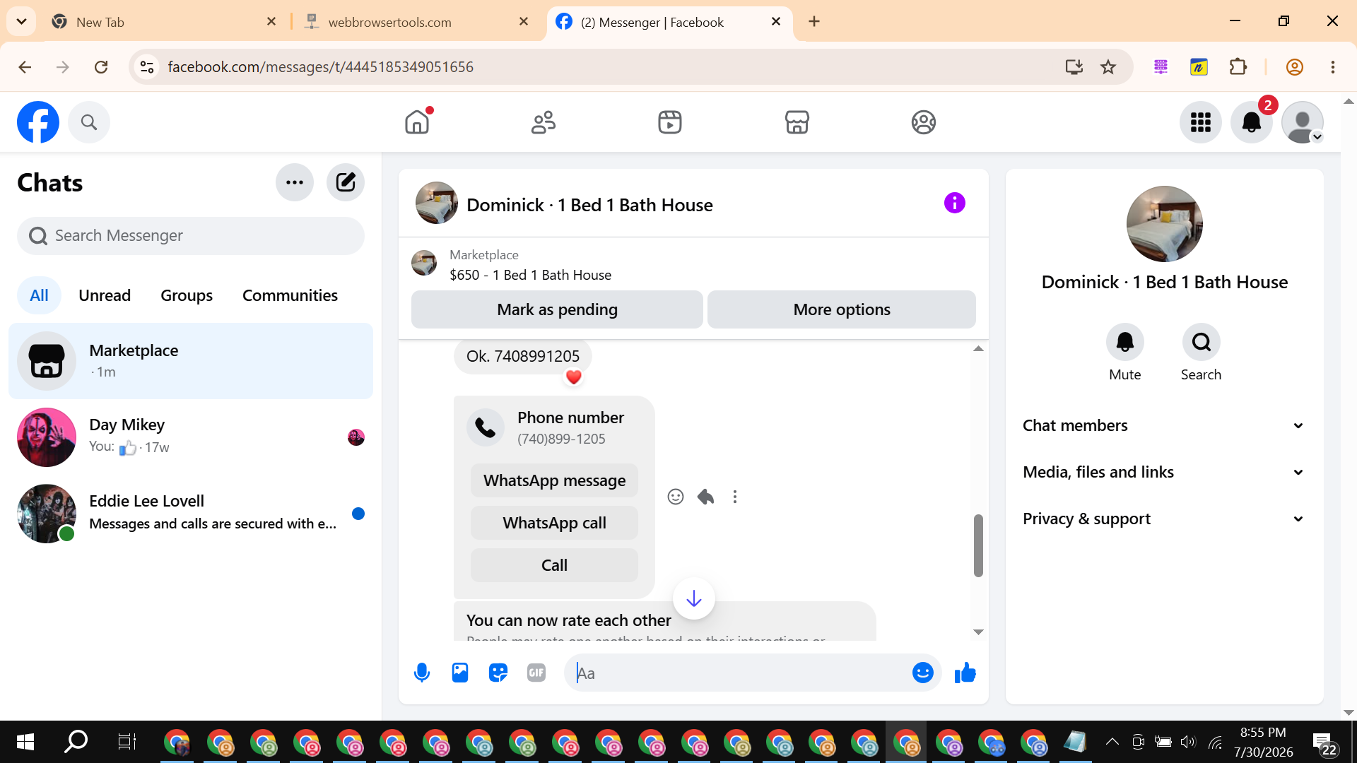Bookmark this page with the star icon
Image resolution: width=1357 pixels, height=763 pixels.
pos(1108,67)
